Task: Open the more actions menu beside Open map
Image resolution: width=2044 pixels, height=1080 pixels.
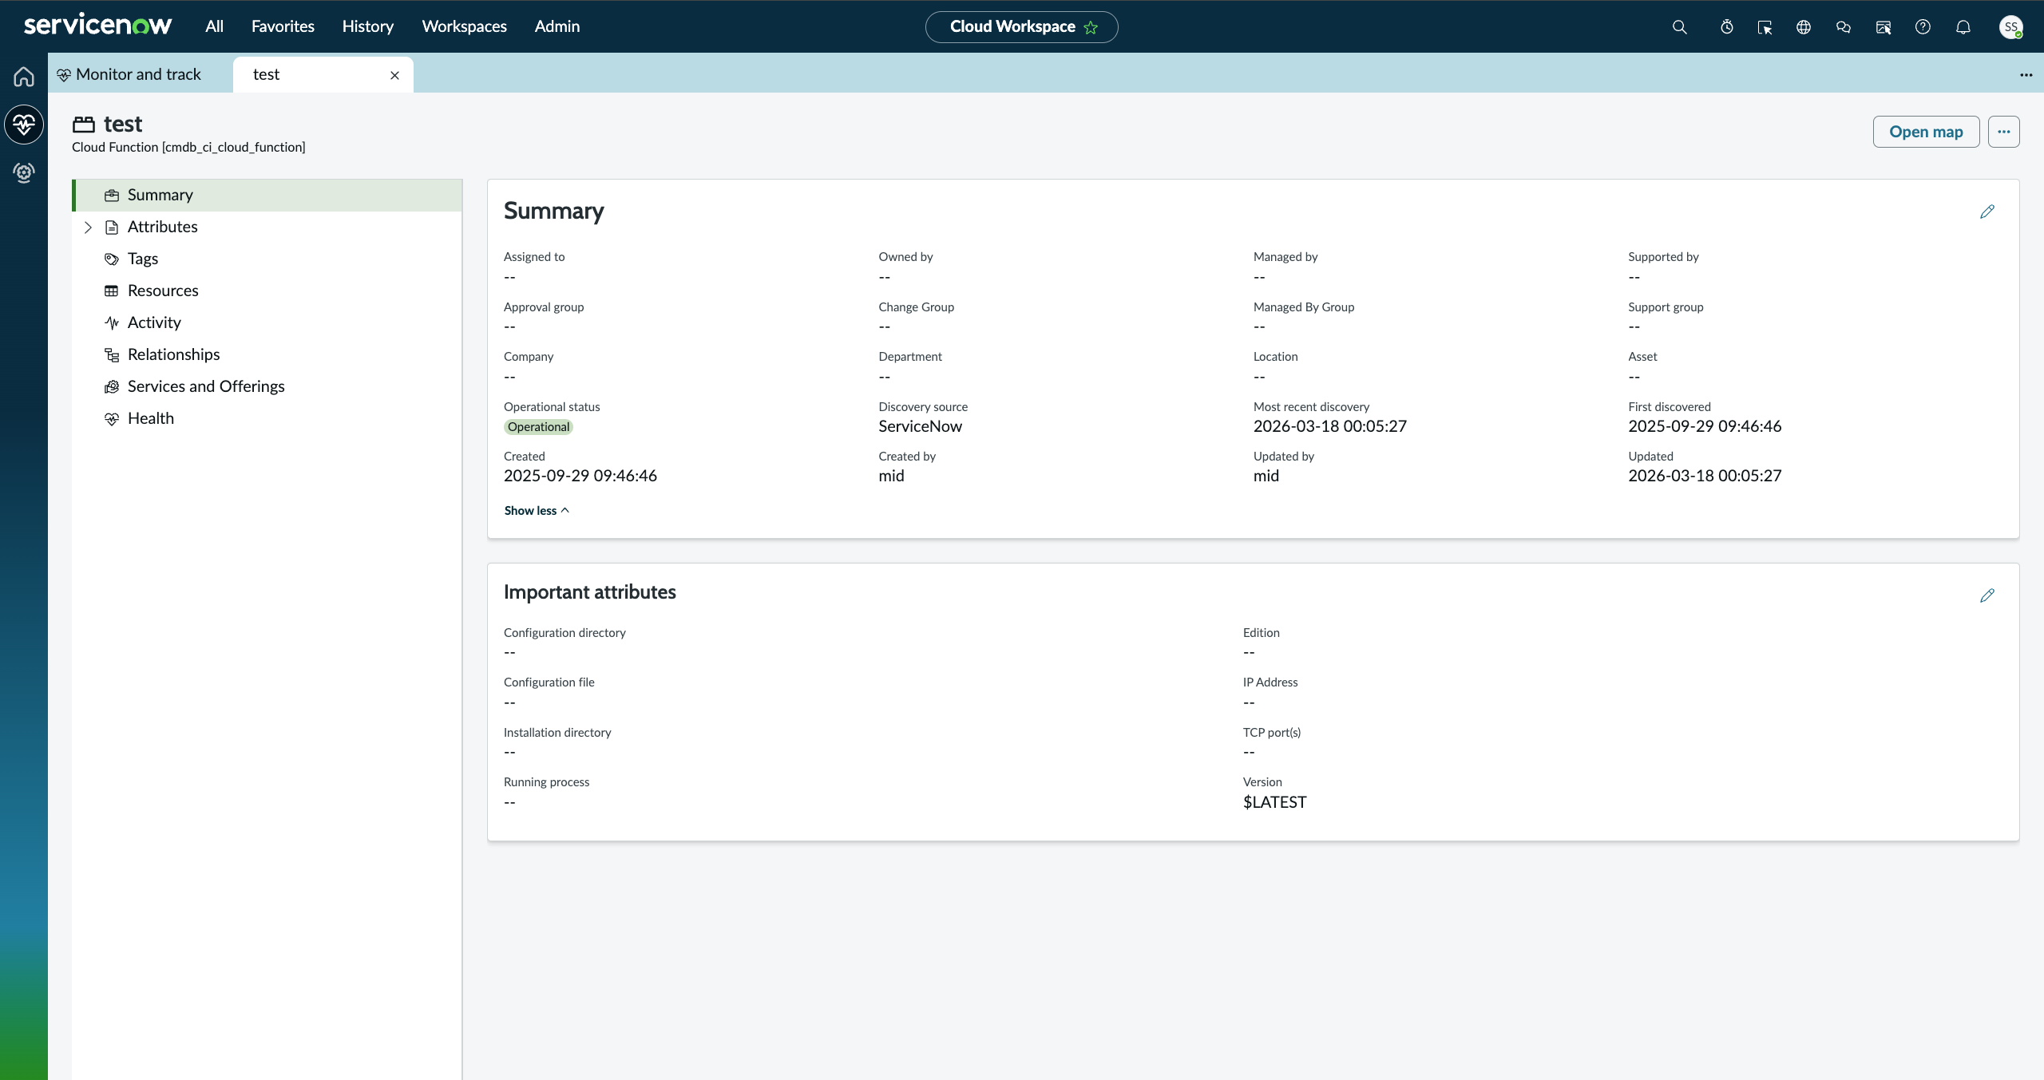Action: [x=2004, y=132]
